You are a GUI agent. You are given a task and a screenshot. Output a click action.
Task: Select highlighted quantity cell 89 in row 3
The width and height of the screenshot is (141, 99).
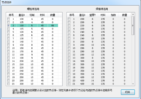(x=53, y=26)
